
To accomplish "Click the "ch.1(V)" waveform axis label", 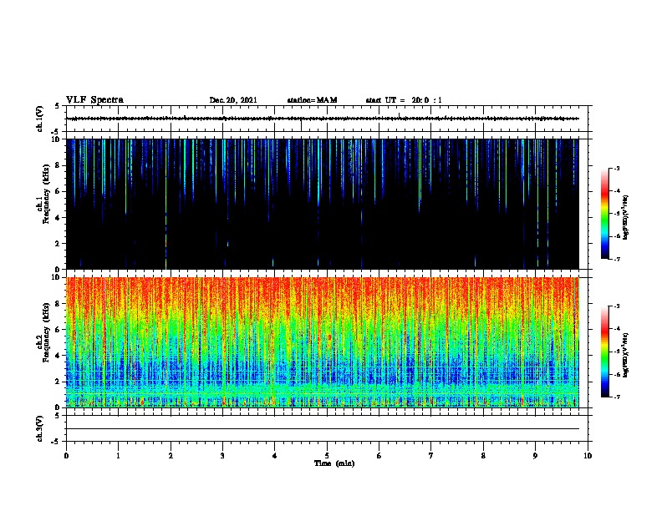I will click(x=40, y=119).
